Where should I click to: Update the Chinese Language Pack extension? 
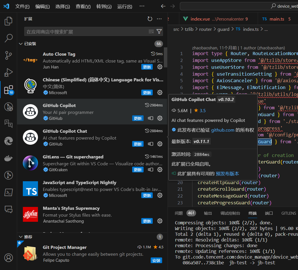click(x=147, y=93)
